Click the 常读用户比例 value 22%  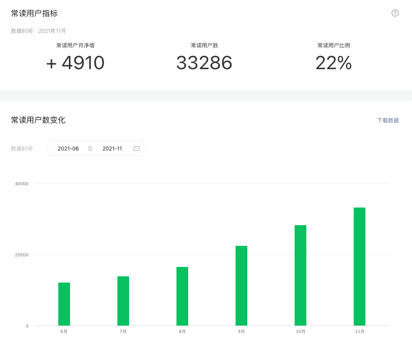[x=333, y=63]
